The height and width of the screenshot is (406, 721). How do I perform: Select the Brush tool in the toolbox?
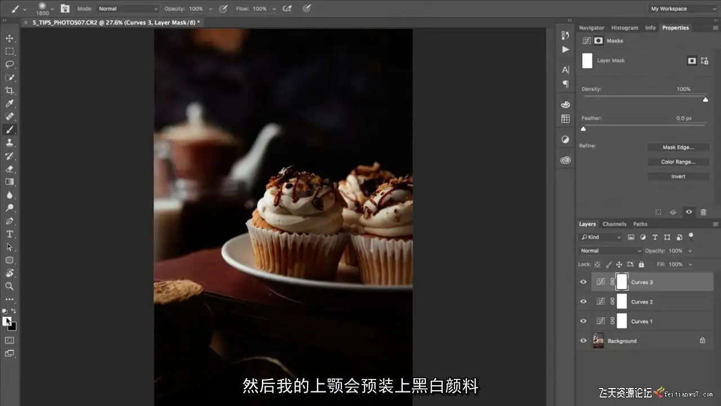[10, 130]
